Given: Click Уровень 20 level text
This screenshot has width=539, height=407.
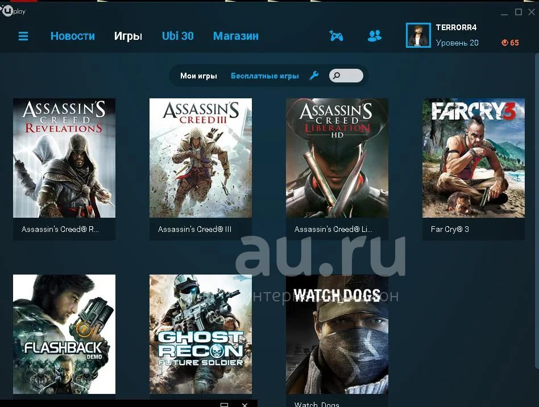Looking at the screenshot, I should [x=457, y=43].
